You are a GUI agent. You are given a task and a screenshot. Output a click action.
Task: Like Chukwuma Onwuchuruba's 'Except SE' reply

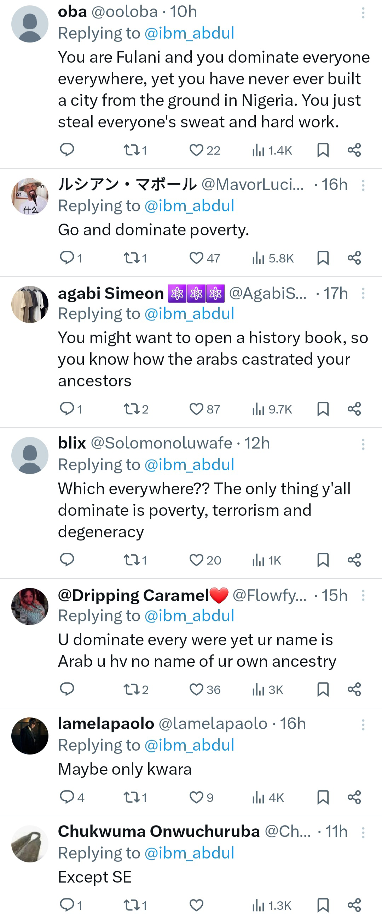[197, 905]
